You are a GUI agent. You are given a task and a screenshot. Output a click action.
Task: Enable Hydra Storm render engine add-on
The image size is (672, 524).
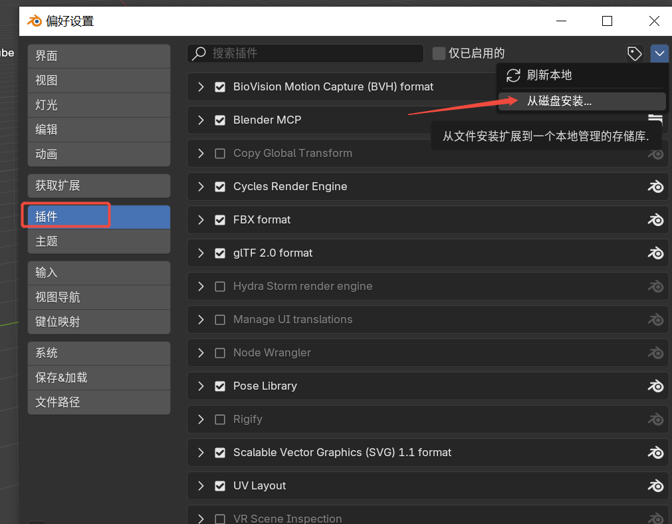pos(220,287)
